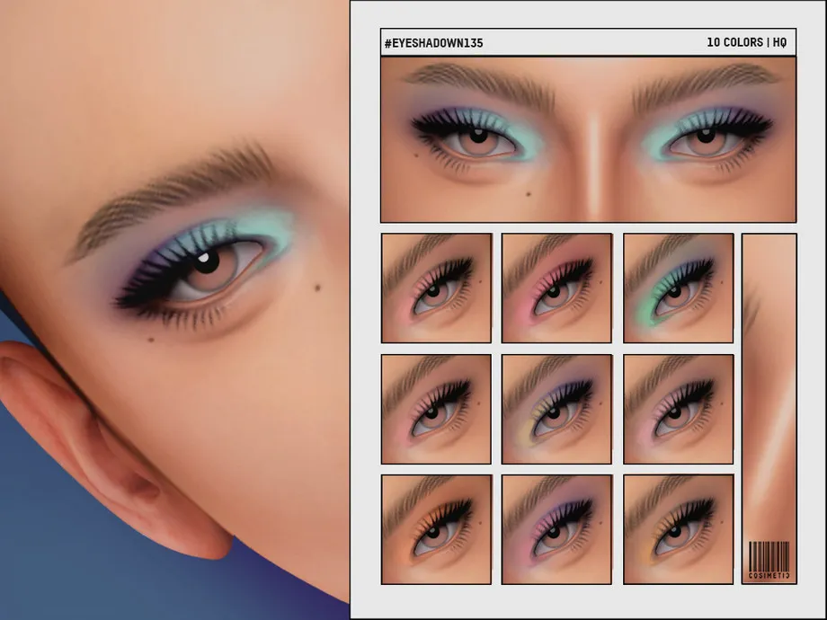Image resolution: width=827 pixels, height=620 pixels.
Task: Click the #EYESHADOWN135 title text
Action: [x=433, y=42]
